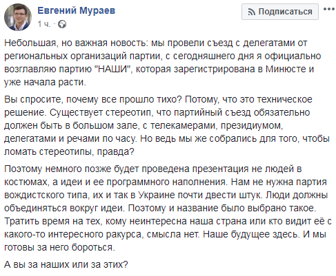Click the '1 ч.' post timestamp

pyautogui.click(x=43, y=24)
